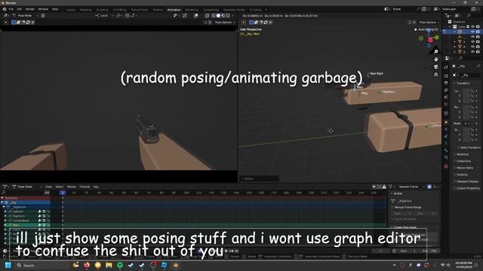Viewport: 483px width, 271px height.
Task: Open the Render properties tab icon
Action: click(x=446, y=75)
